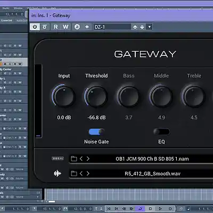Click the R5_412_GB_Smooth.wav file name
Image resolution: width=213 pixels, height=213 pixels.
click(x=152, y=174)
